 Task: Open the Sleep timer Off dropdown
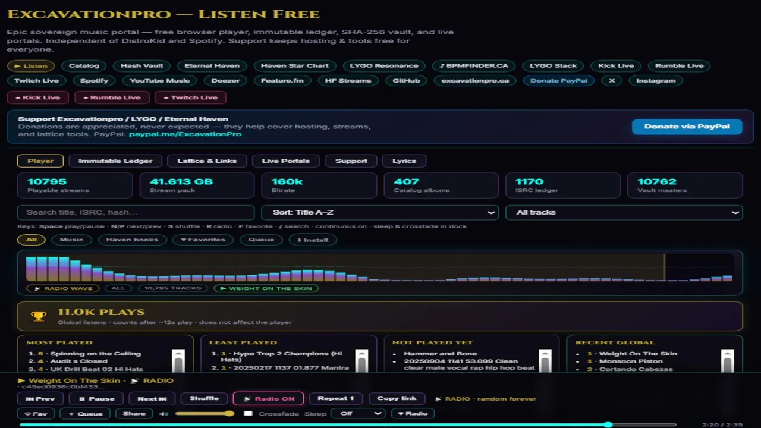coord(358,414)
